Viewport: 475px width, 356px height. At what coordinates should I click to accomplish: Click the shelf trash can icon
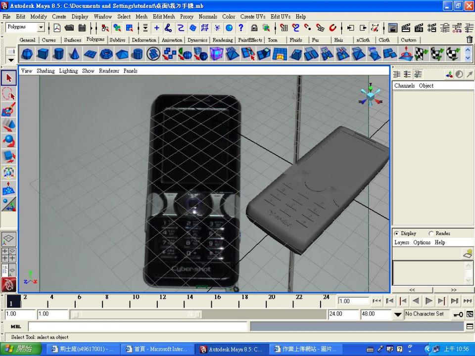pos(469,40)
